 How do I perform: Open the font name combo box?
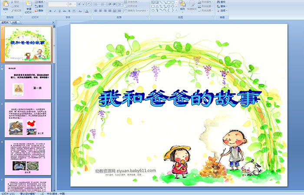(x=58, y=4)
